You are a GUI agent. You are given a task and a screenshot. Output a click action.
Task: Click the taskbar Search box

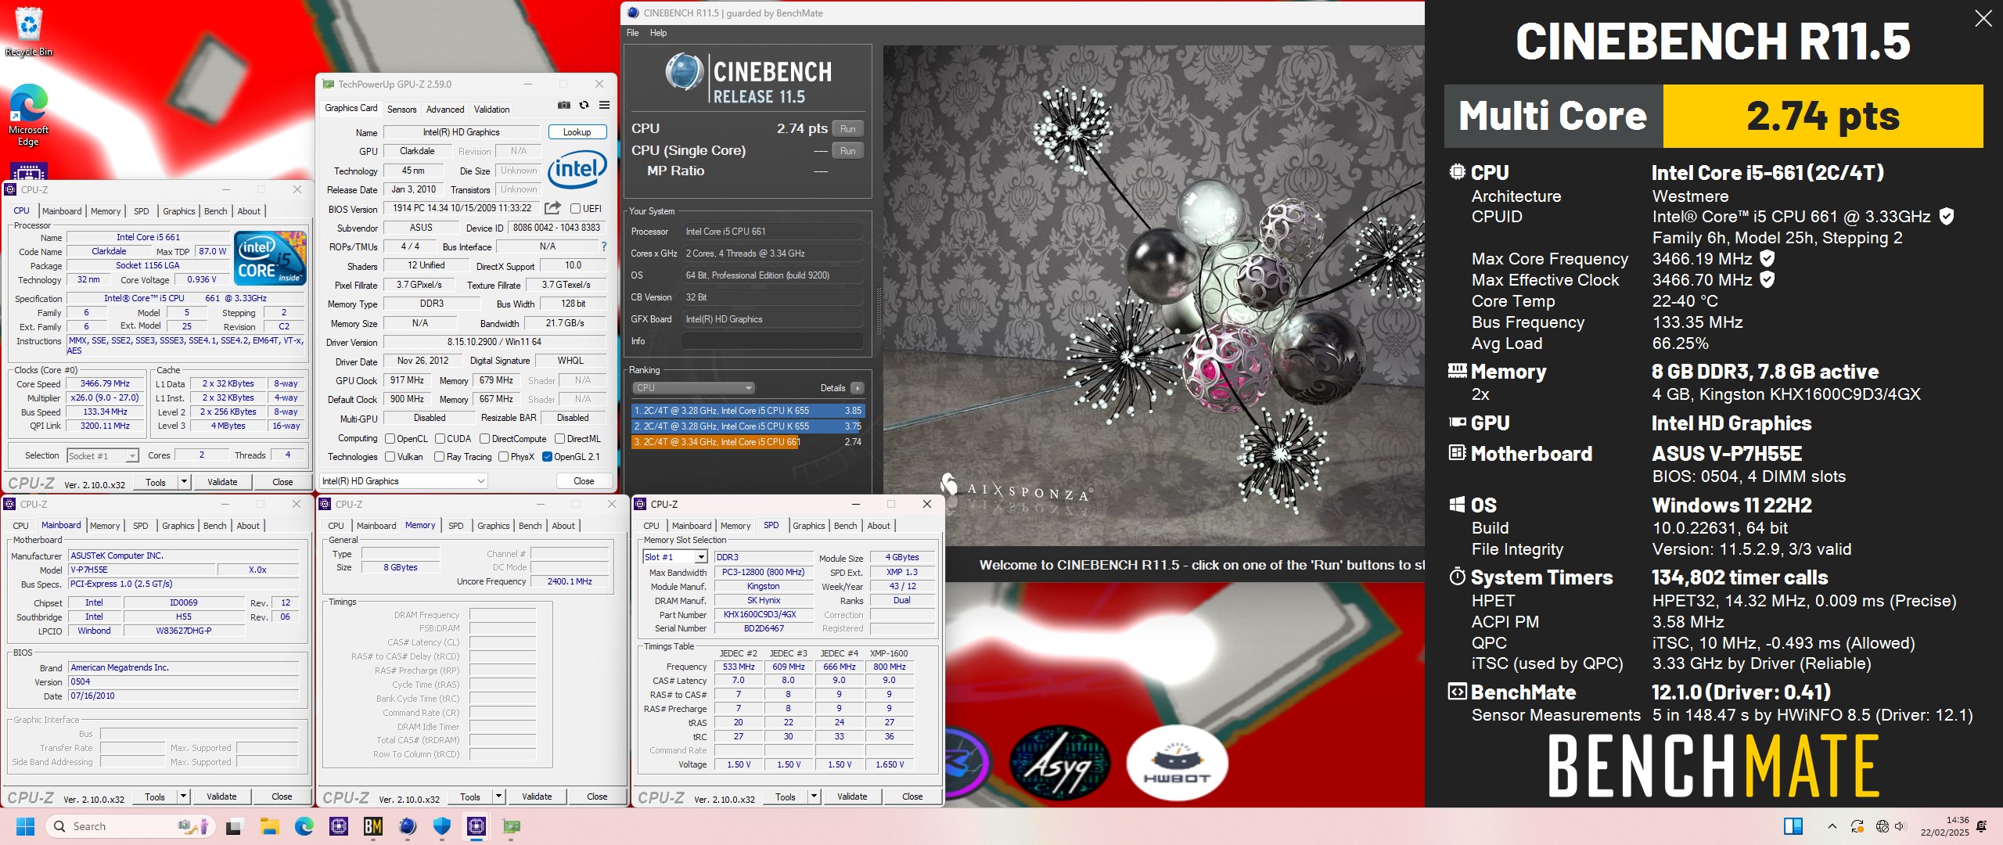pyautogui.click(x=130, y=826)
